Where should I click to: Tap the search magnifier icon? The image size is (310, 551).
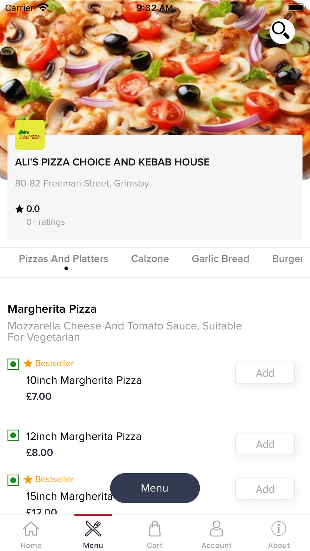tap(281, 31)
